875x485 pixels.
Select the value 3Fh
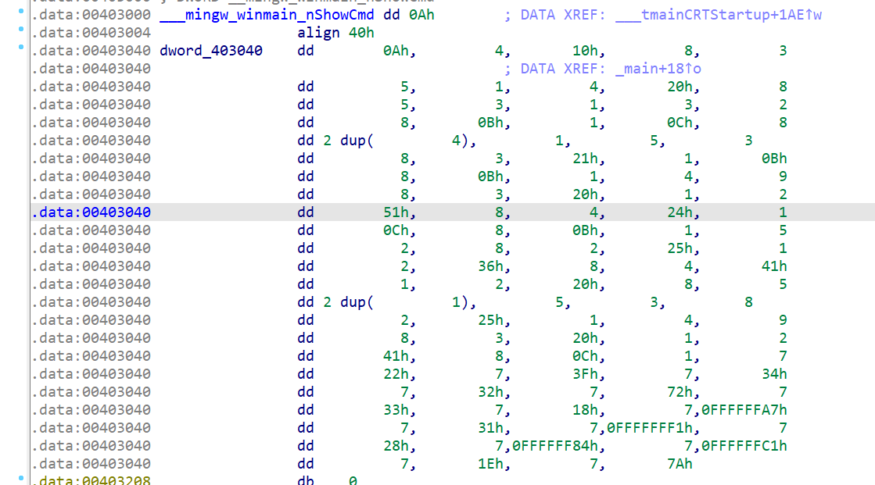tap(585, 374)
